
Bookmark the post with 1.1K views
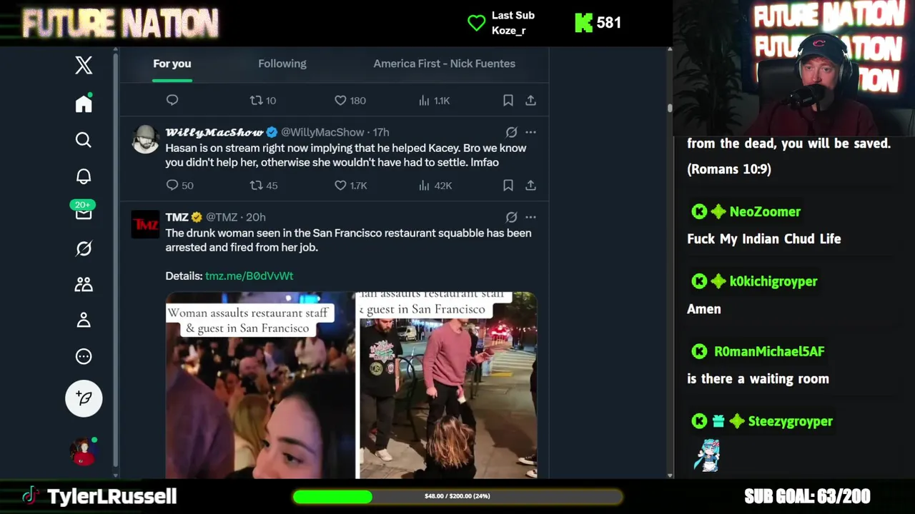(x=508, y=101)
